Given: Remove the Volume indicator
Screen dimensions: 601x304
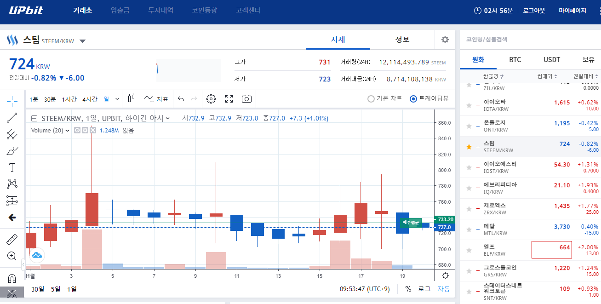Looking at the screenshot, I should pyautogui.click(x=92, y=130).
